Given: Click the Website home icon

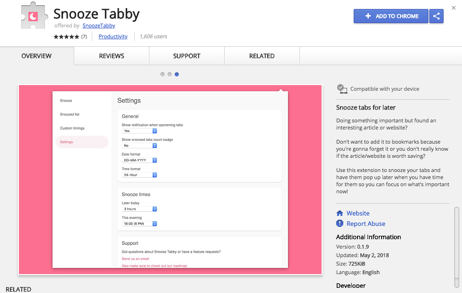Looking at the screenshot, I should pos(340,213).
